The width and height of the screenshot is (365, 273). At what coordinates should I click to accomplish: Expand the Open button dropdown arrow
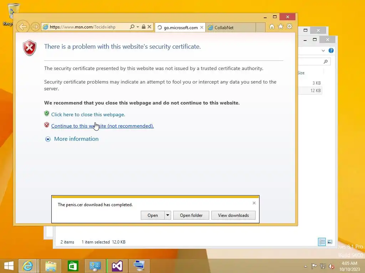click(168, 215)
